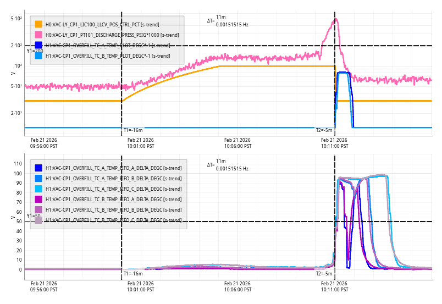
Task: Click the Y1=50 horizontal cursor label
Action: (x=34, y=216)
